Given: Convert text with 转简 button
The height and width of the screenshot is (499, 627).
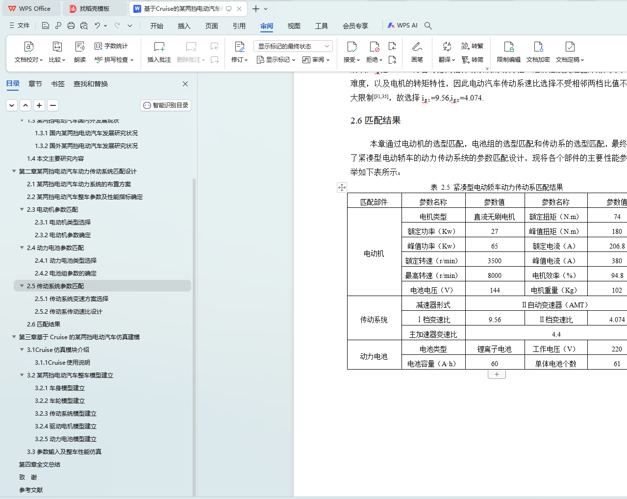Looking at the screenshot, I should pos(473,60).
